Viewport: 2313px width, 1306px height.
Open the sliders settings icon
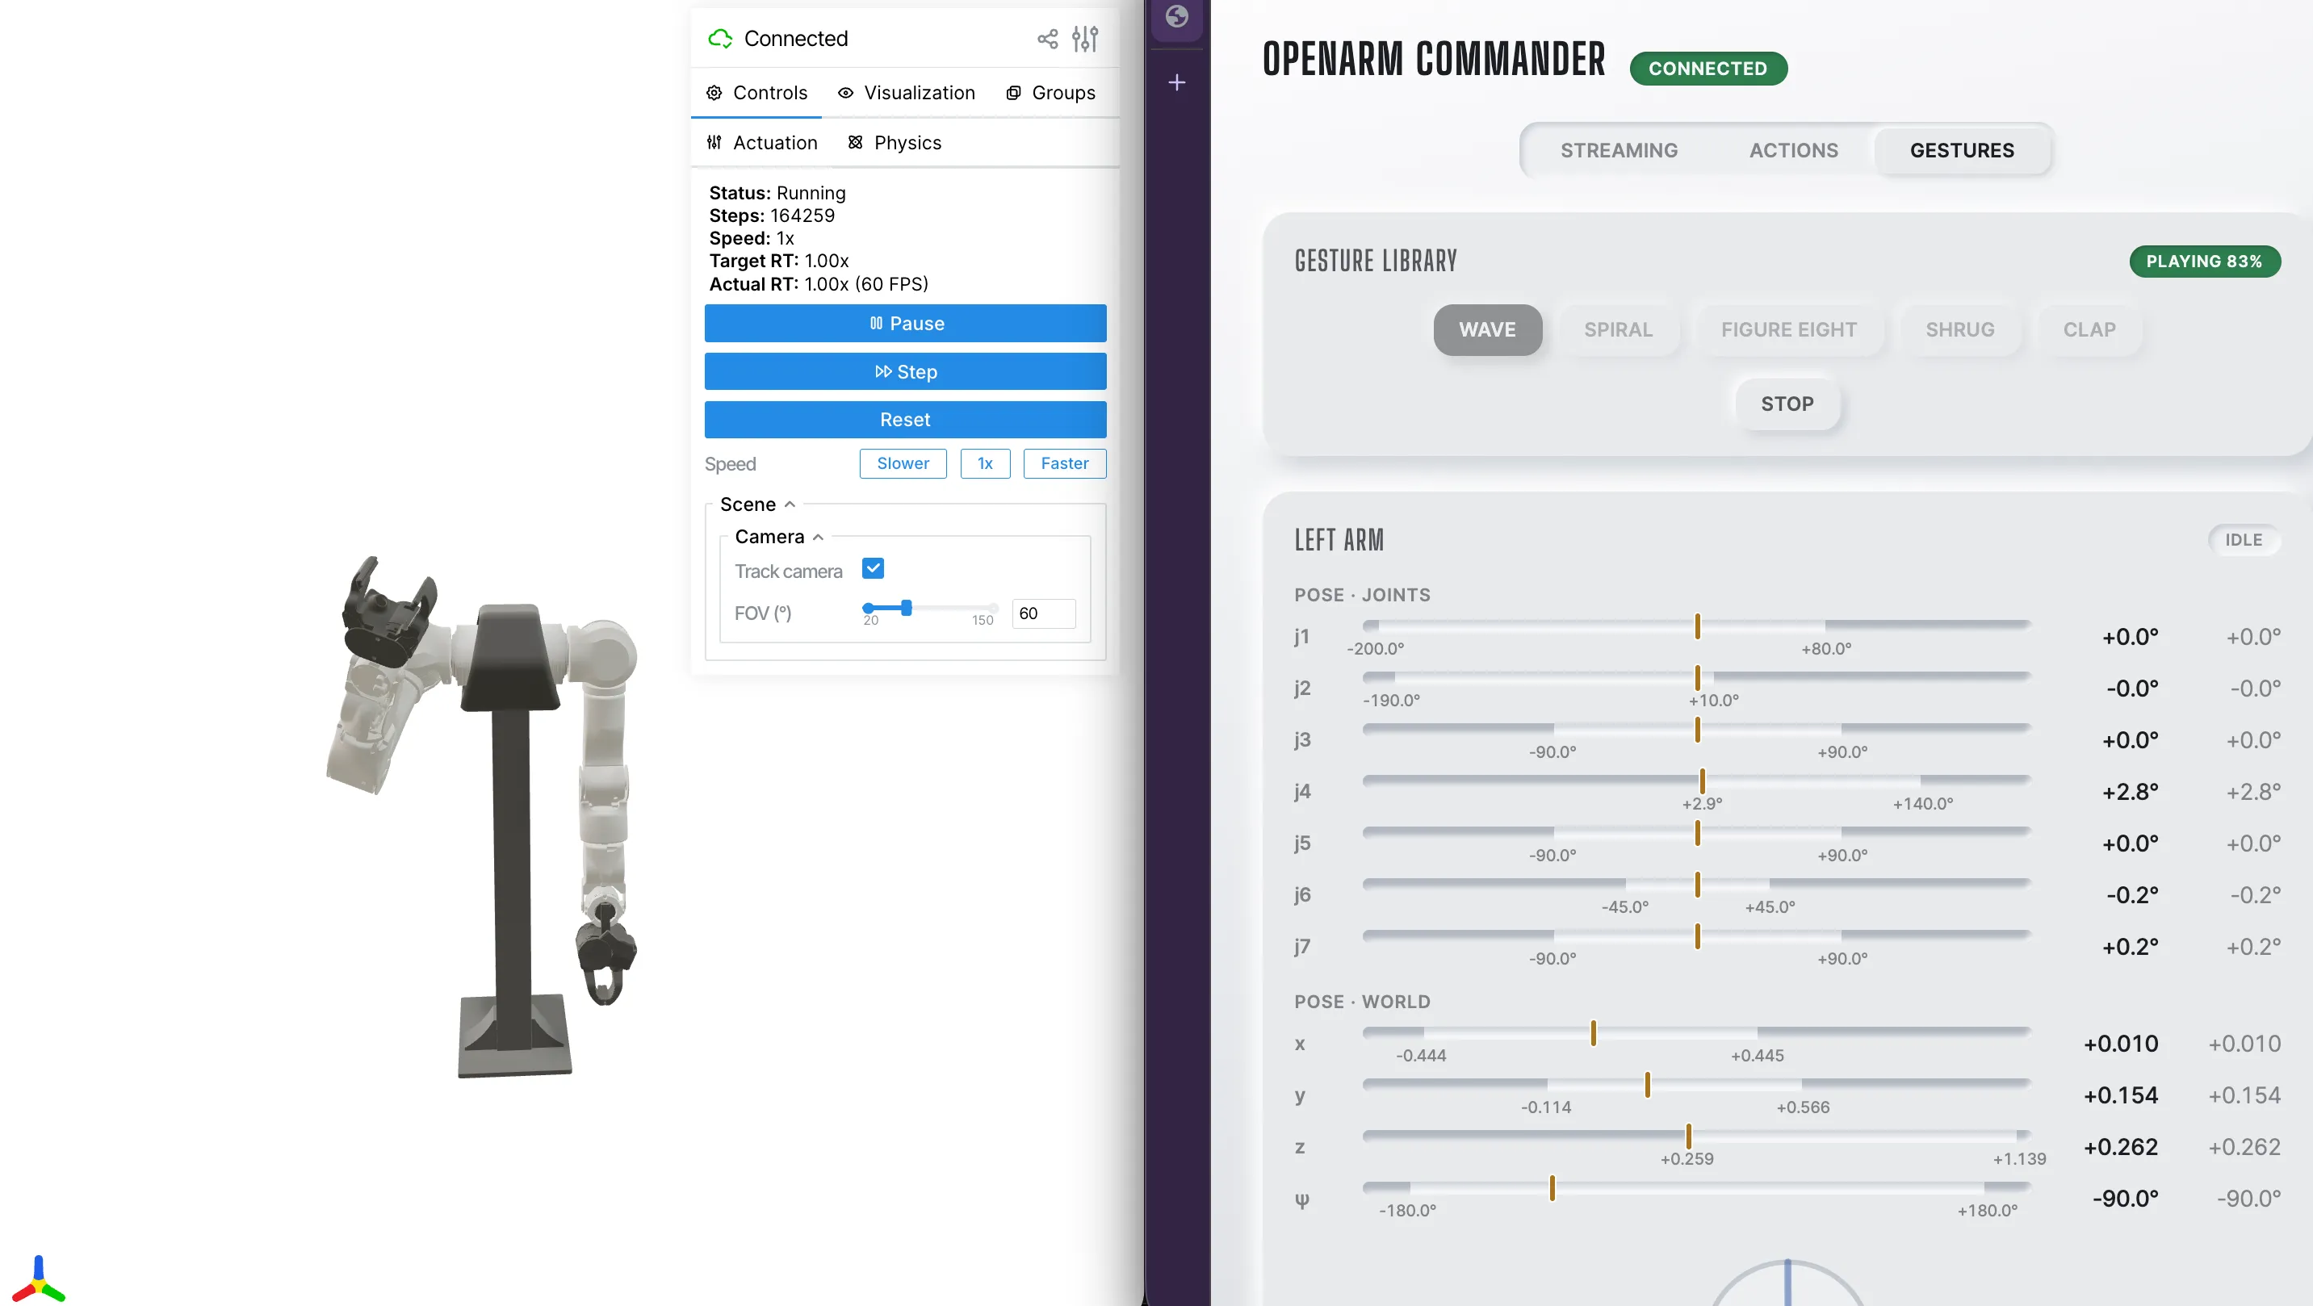click(1086, 39)
